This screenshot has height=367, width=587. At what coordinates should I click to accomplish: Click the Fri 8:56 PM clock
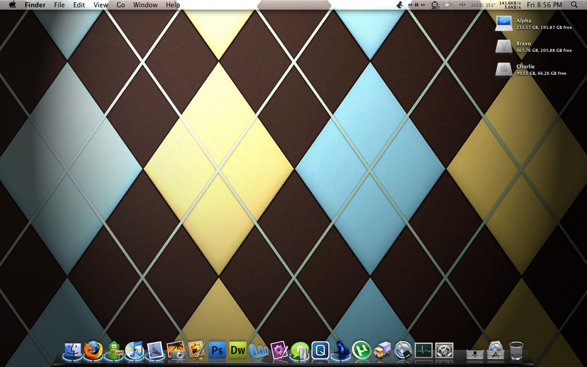click(x=544, y=5)
